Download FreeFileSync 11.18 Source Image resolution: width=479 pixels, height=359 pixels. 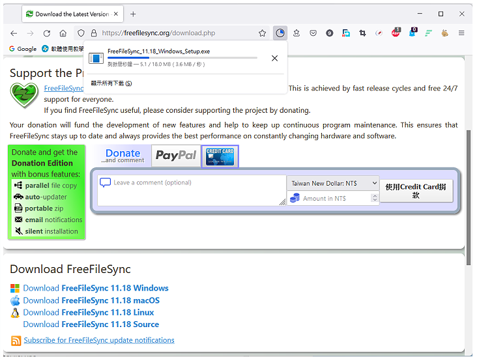(91, 324)
